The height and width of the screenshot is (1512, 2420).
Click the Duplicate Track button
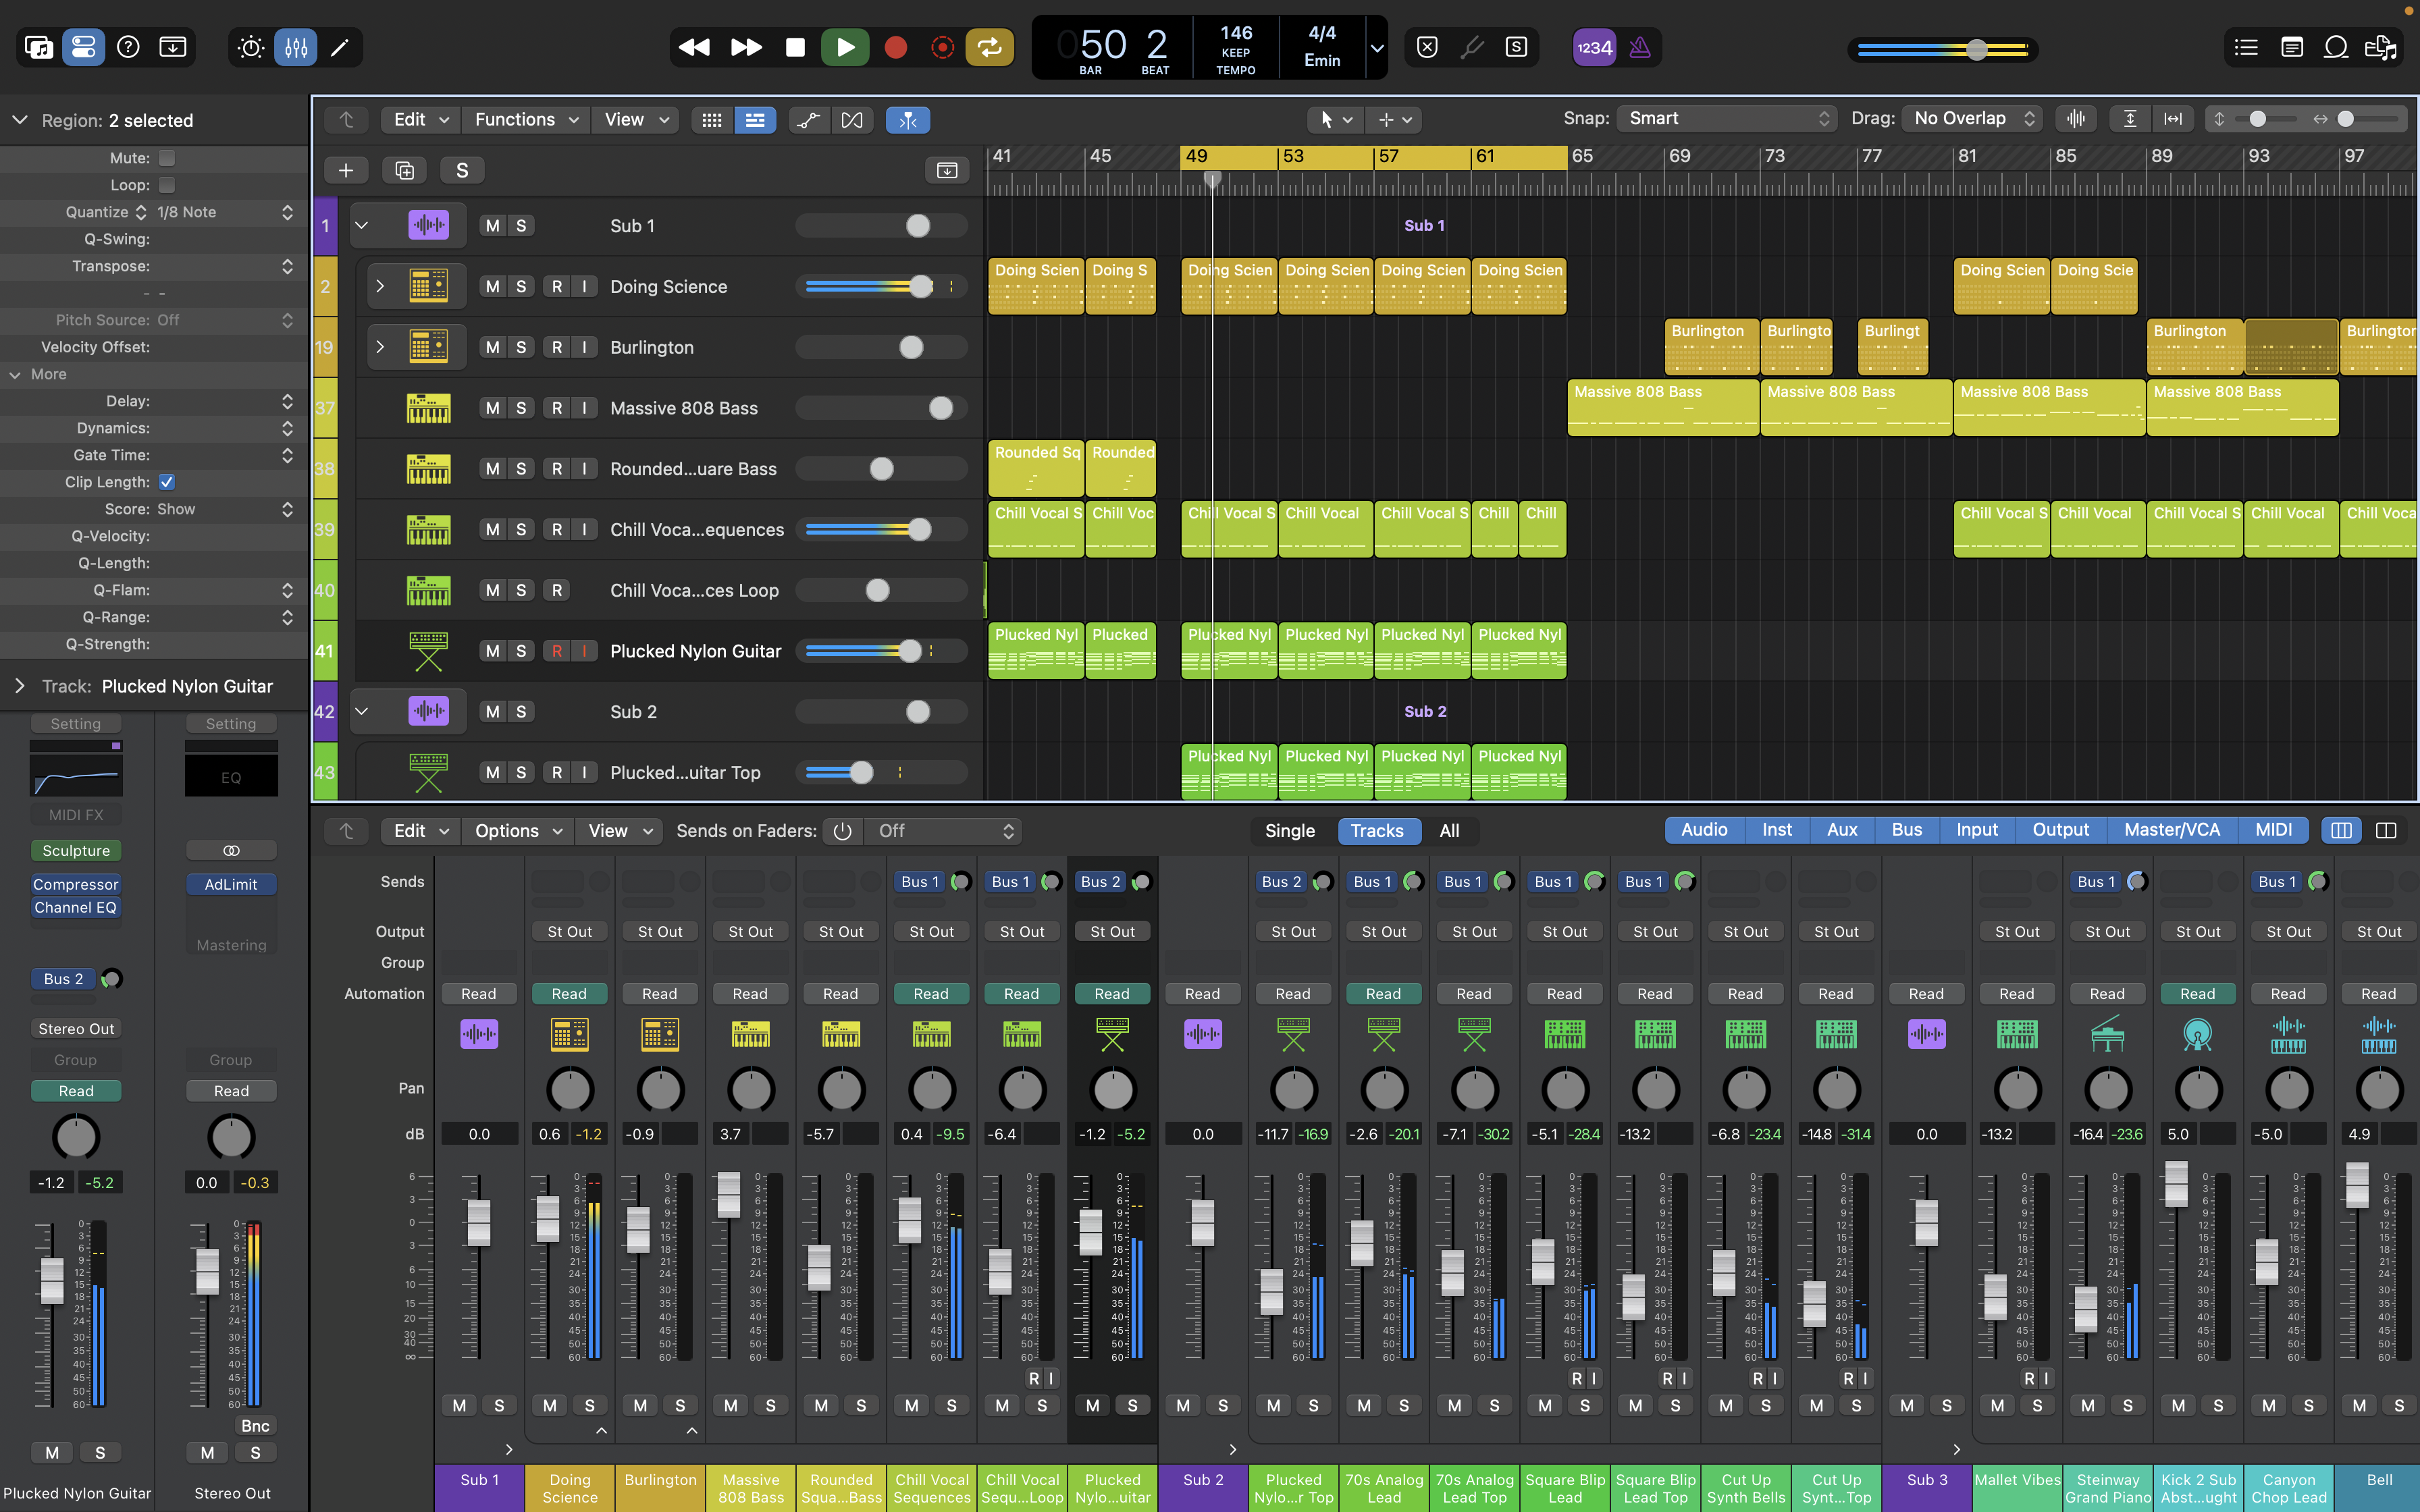404,170
